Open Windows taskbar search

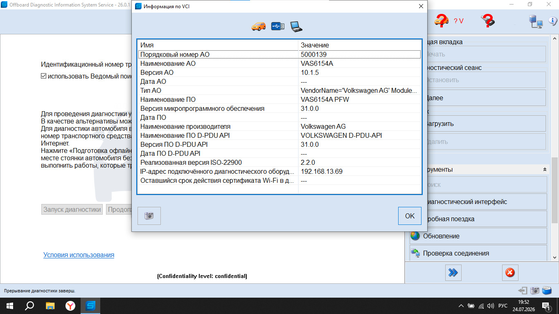30,305
